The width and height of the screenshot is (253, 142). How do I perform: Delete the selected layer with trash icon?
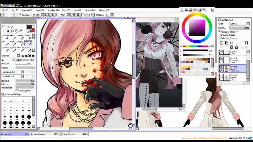pyautogui.click(x=237, y=47)
